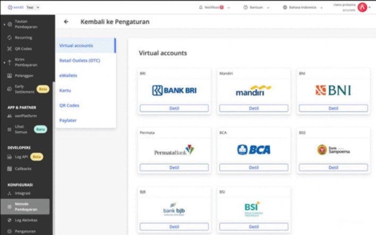The height and width of the screenshot is (235, 376).
Task: Click the Bank Sampoerna logo
Action: coord(334,150)
